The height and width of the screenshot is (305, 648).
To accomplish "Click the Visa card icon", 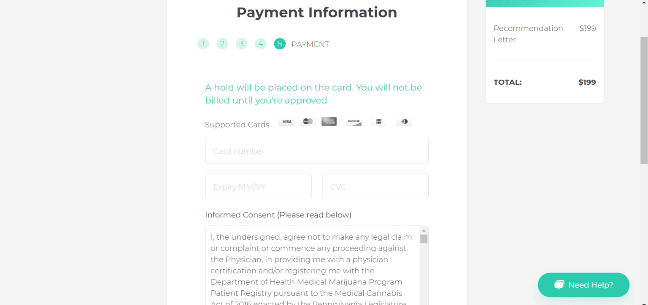I will click(287, 122).
